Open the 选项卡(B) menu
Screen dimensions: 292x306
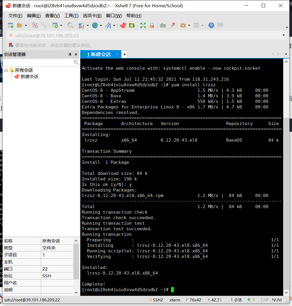point(92,16)
